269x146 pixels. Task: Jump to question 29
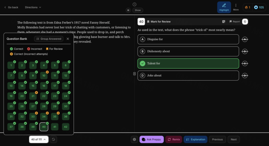55,106
